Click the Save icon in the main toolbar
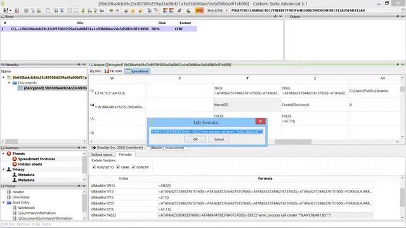Screen dimensions: 406x228 tap(6, 11)
